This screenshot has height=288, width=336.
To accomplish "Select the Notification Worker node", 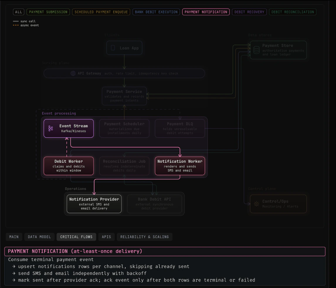I will (x=180, y=166).
